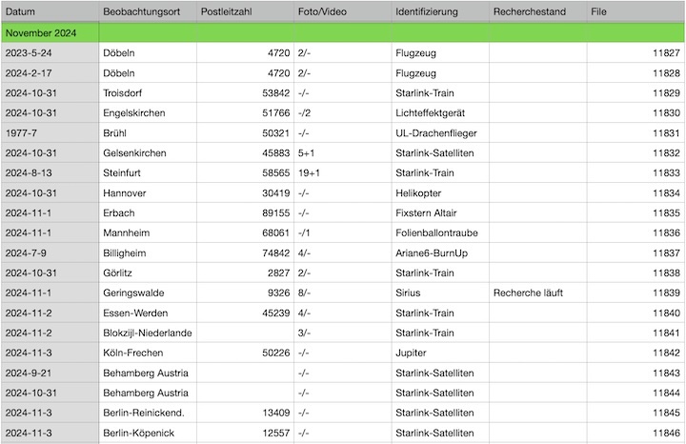Click the Recherche läuft status cell

529,293
